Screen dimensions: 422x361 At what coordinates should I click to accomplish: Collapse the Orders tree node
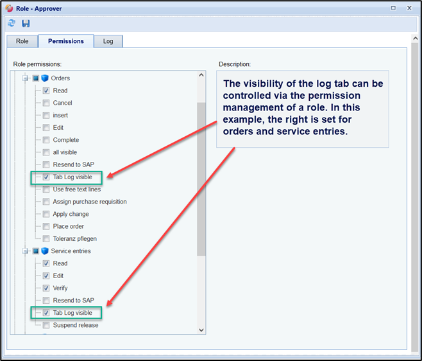click(26, 78)
